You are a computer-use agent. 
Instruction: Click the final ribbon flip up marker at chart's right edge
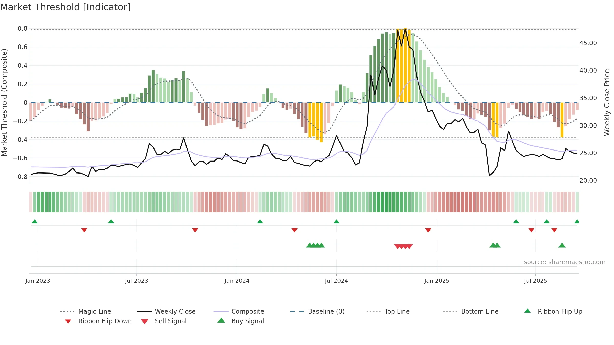577,221
